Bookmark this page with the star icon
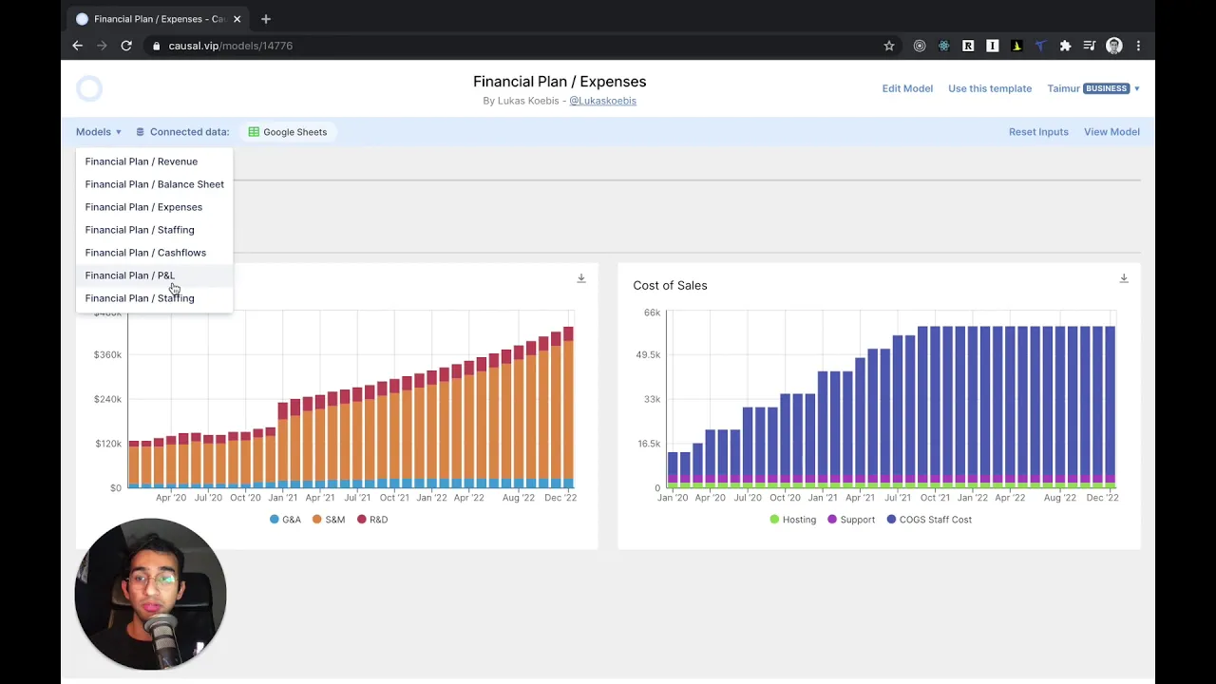 (889, 46)
